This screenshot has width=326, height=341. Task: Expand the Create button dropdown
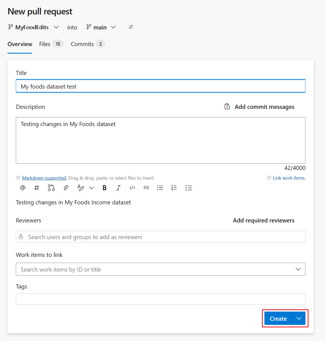299,319
